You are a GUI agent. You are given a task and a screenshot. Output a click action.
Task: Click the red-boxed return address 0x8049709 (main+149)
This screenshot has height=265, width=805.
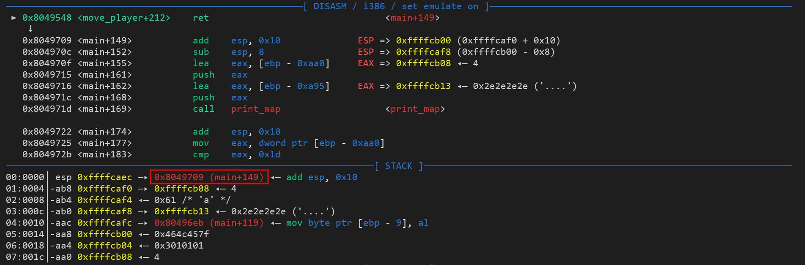[x=209, y=177]
